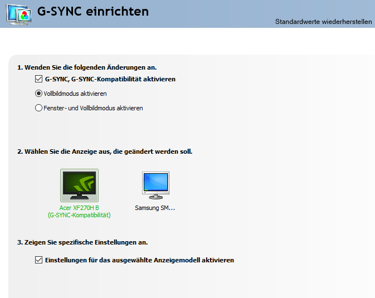Toggle G-SYNC, G-SYNC-Kompatibilität aktivieren checkbox

click(x=38, y=79)
